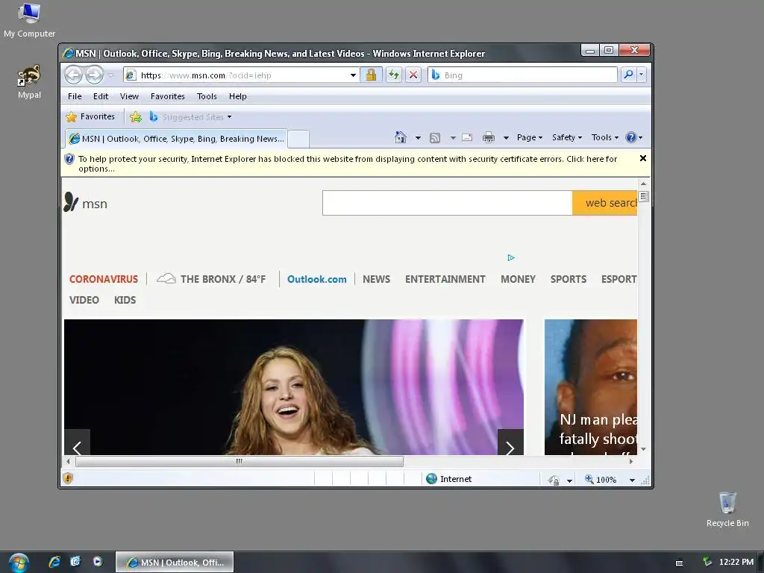The height and width of the screenshot is (573, 764).
Task: Open a new blank tab
Action: pos(298,139)
